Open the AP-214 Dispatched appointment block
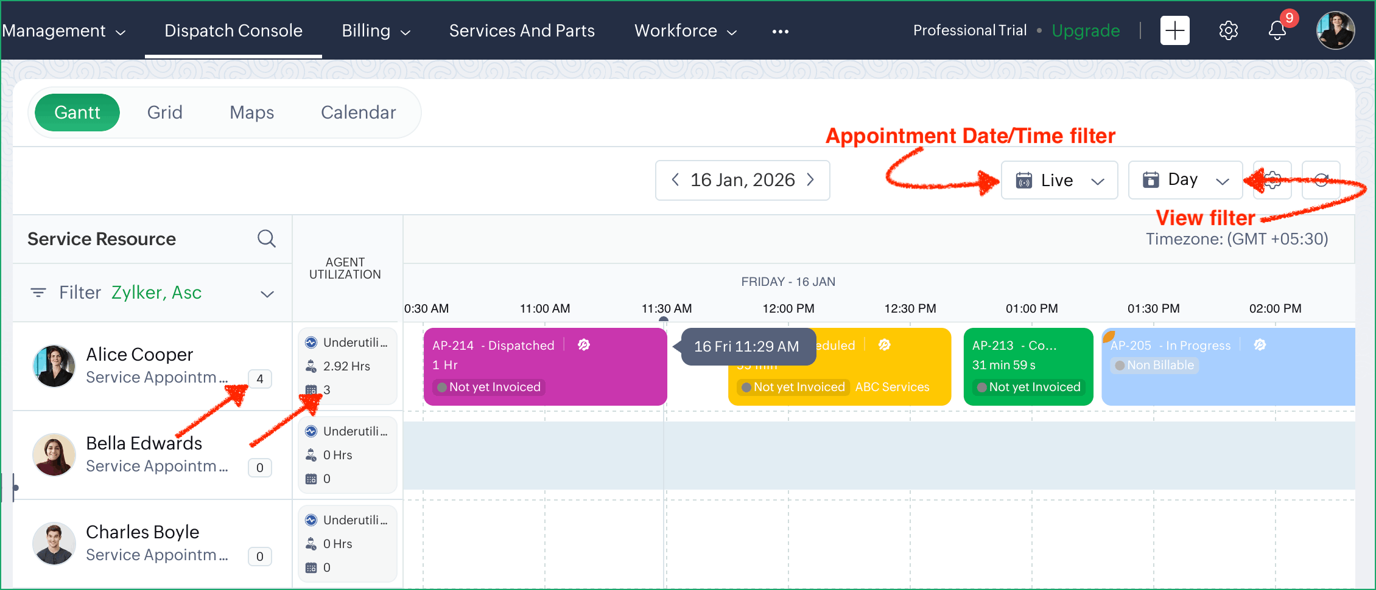Screen dimensions: 1376x590 point(545,366)
